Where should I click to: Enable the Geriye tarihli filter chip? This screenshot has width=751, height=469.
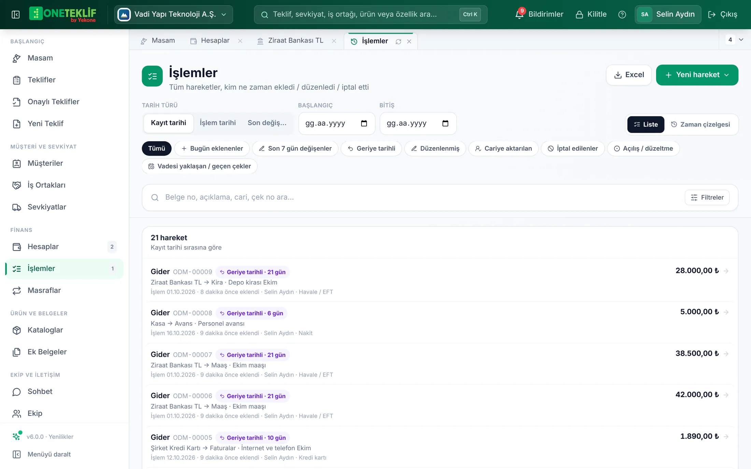point(371,148)
